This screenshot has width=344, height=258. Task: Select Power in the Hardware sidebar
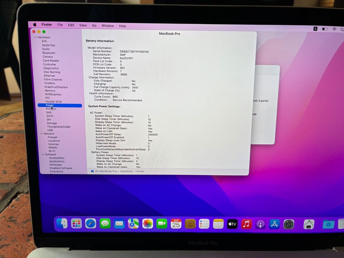click(x=60, y=105)
